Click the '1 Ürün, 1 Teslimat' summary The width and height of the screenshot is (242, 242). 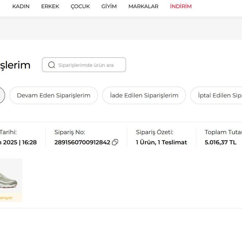tap(161, 142)
